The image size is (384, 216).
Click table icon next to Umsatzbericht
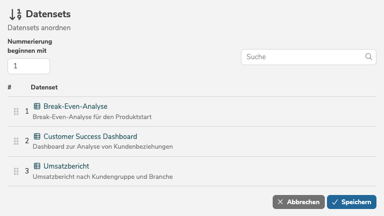[x=37, y=166]
